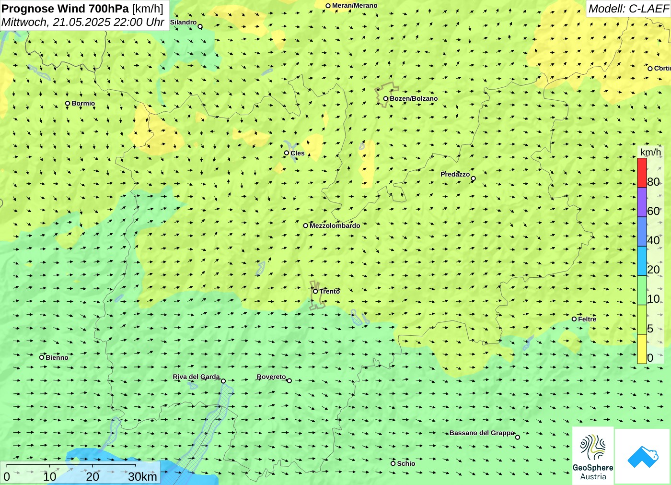Click the Feltre city marker
The height and width of the screenshot is (485, 671).
[x=574, y=319]
